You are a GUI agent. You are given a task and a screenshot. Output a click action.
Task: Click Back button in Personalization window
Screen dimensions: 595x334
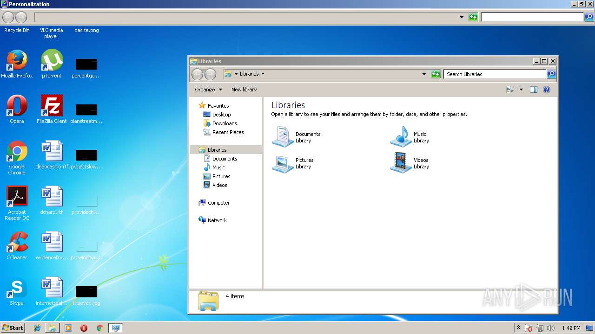click(x=8, y=18)
